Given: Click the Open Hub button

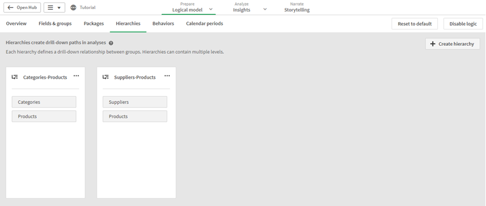Looking at the screenshot, I should 22,7.
